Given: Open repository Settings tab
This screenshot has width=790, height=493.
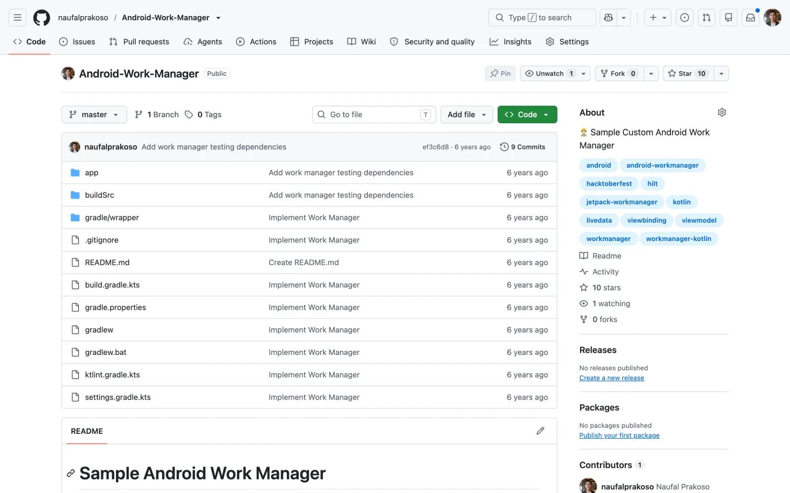Looking at the screenshot, I should (x=567, y=42).
